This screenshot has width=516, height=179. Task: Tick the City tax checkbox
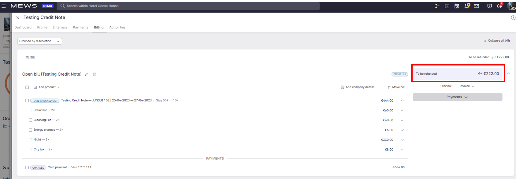point(30,150)
